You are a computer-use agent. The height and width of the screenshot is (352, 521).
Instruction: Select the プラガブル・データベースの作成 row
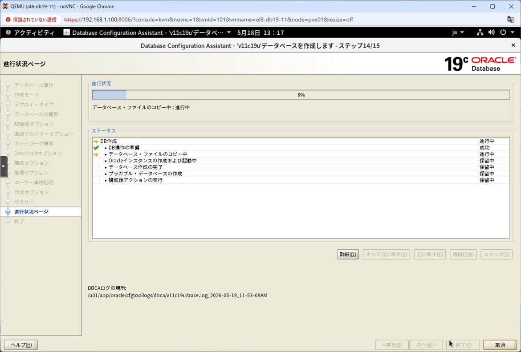[x=301, y=174]
